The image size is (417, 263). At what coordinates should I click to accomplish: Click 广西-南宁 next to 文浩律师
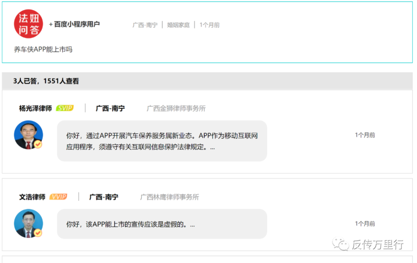pos(104,197)
